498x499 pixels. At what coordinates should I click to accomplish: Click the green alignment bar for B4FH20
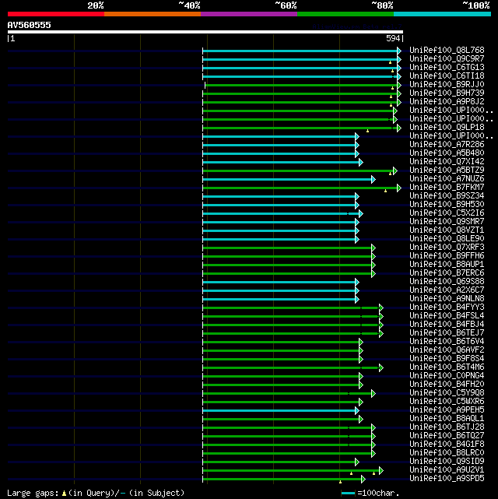click(x=281, y=385)
